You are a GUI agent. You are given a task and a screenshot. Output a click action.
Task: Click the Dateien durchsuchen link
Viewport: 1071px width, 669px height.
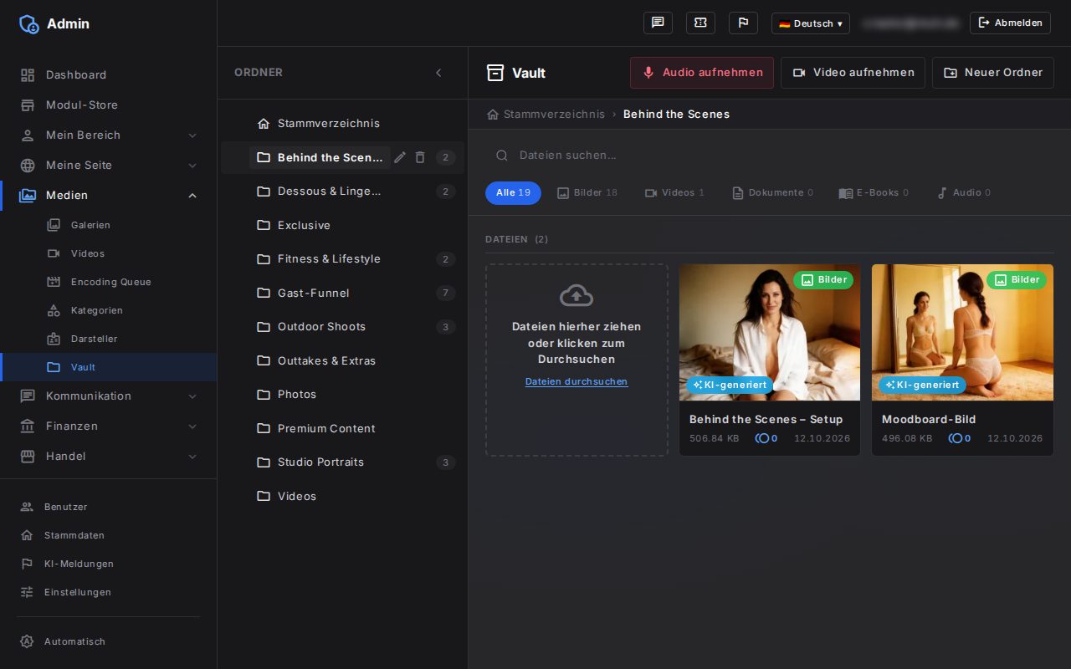[x=576, y=382]
